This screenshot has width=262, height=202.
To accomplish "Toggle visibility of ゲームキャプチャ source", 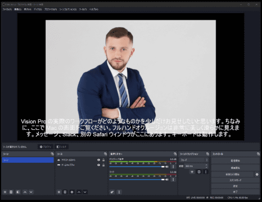I will 99,165.
